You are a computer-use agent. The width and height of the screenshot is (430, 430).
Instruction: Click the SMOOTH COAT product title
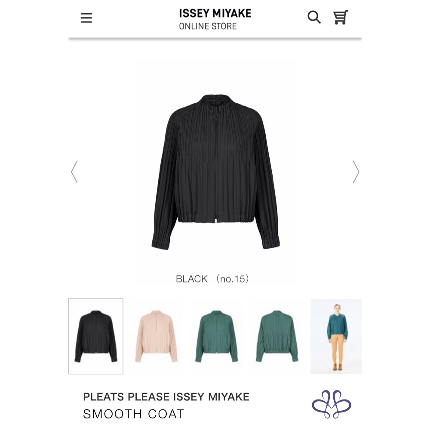click(134, 414)
